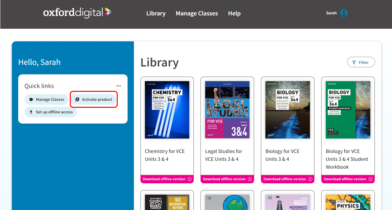Open Library in top navigation
This screenshot has width=392, height=210.
coord(156,13)
